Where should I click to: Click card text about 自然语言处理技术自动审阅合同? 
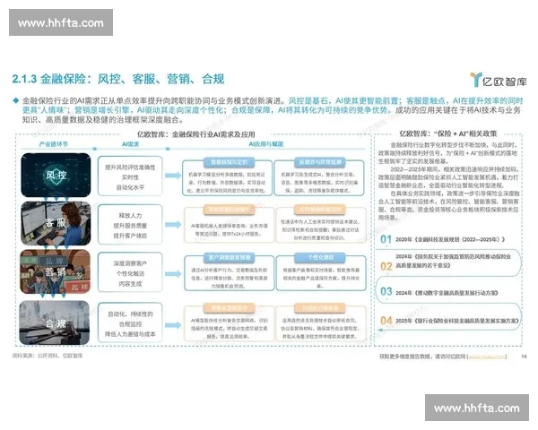(x=320, y=328)
